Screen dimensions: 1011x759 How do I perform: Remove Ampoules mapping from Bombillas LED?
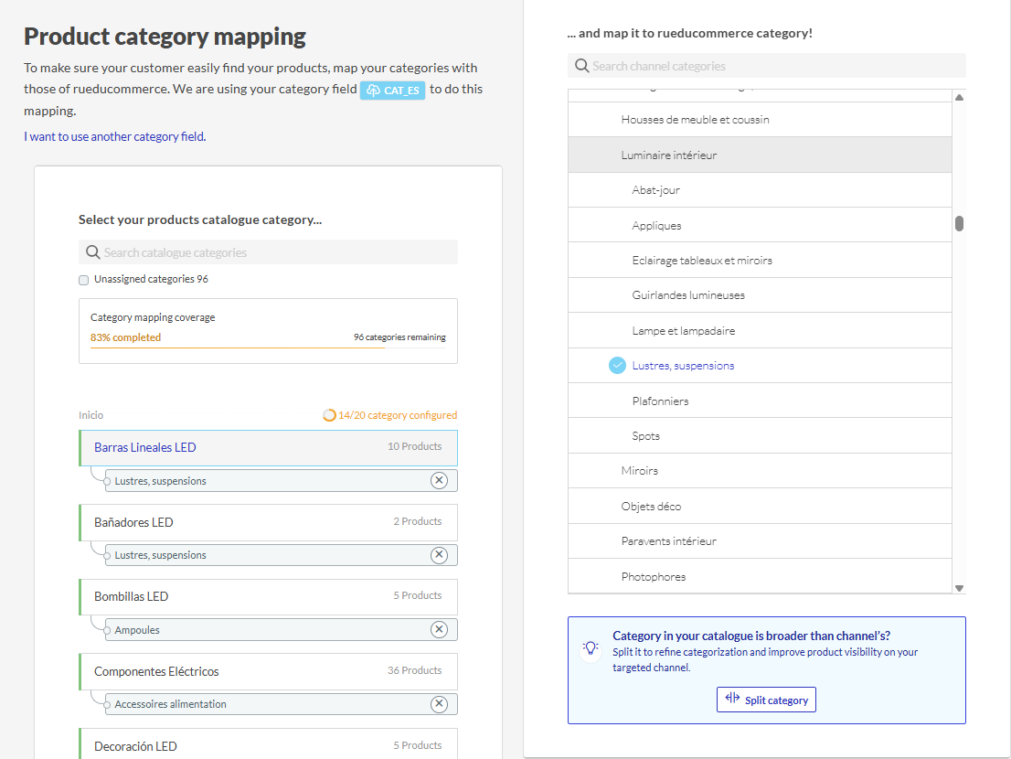tap(439, 630)
